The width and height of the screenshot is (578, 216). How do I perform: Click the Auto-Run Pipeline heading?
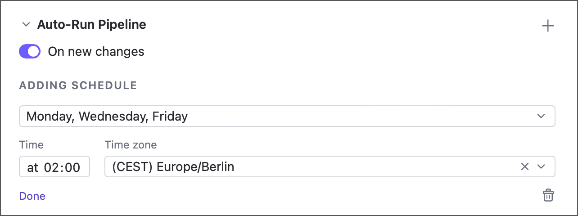[x=91, y=25]
